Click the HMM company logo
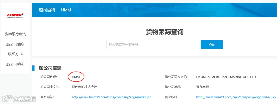Screen dimensions: 277x104 tap(15, 15)
